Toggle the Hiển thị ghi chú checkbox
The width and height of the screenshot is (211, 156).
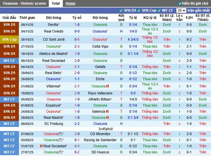tap(180, 3)
